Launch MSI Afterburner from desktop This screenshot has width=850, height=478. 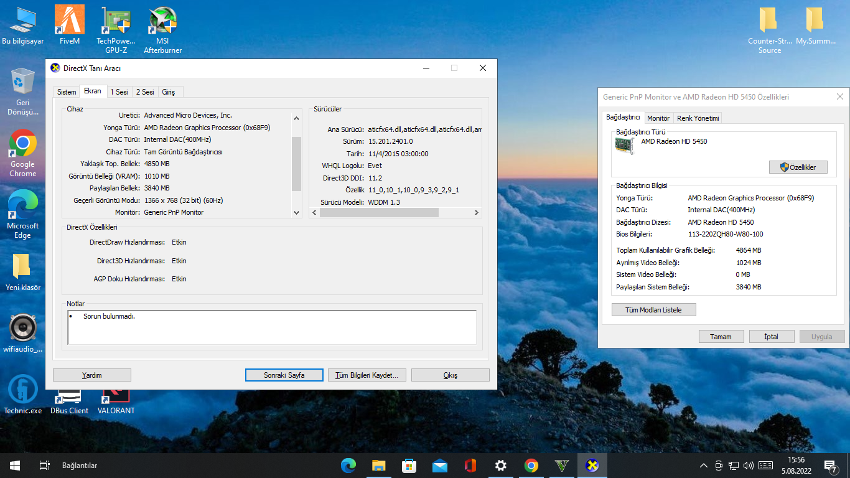pos(162,21)
